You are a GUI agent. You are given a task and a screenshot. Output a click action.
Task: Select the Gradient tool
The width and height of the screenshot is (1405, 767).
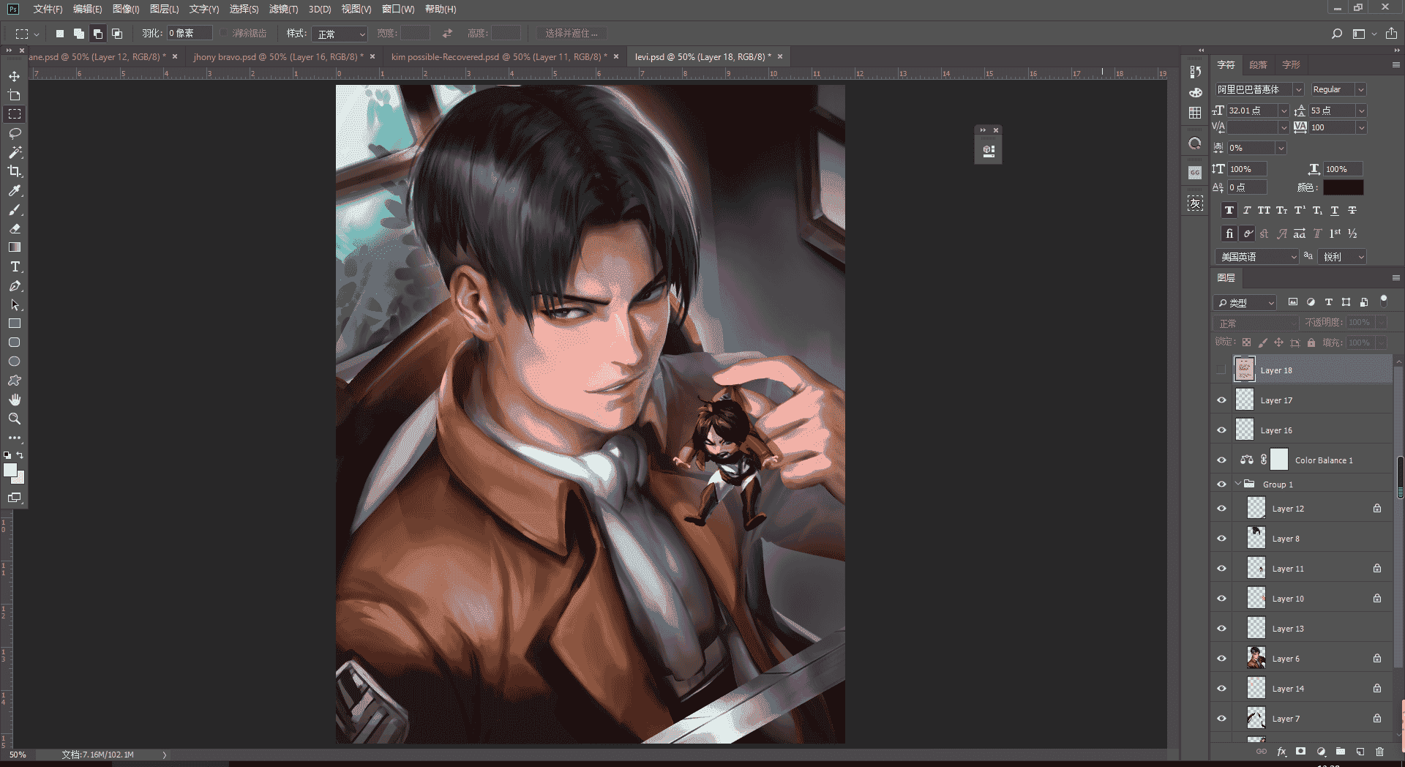tap(14, 247)
